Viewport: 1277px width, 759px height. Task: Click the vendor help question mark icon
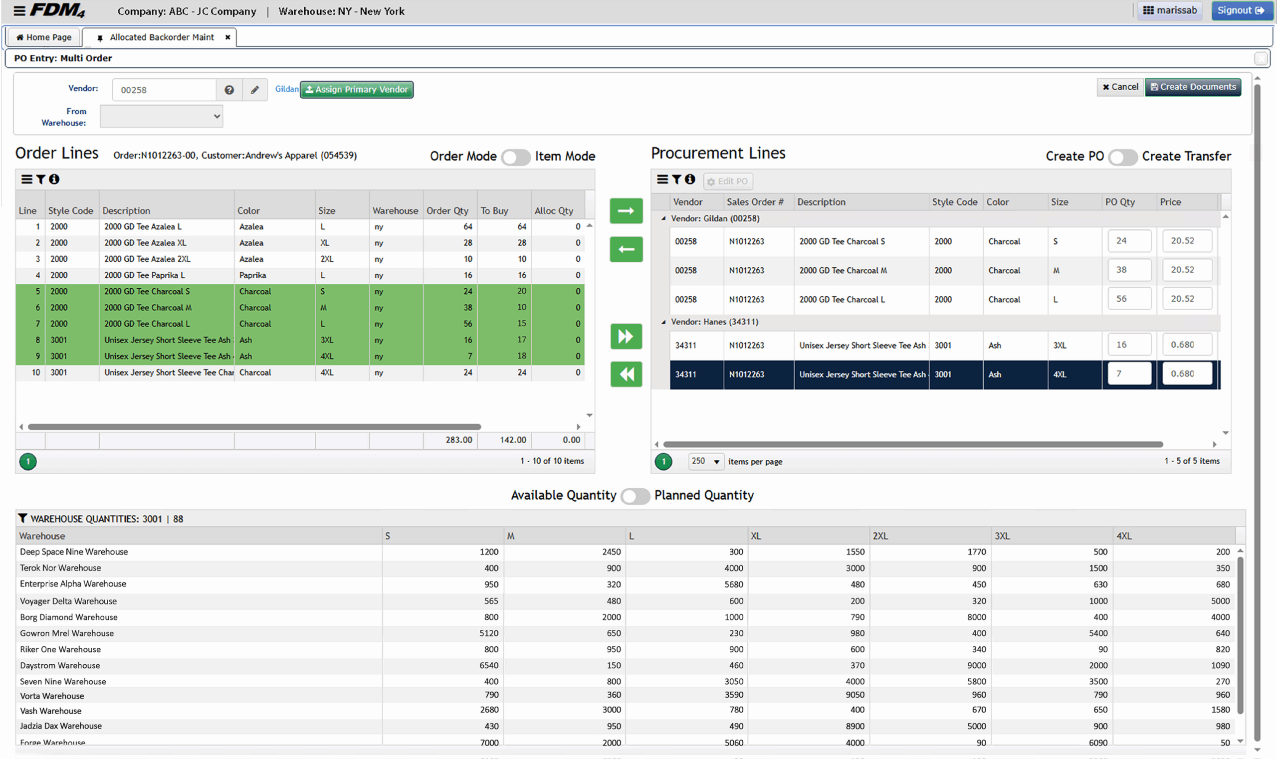[x=229, y=90]
